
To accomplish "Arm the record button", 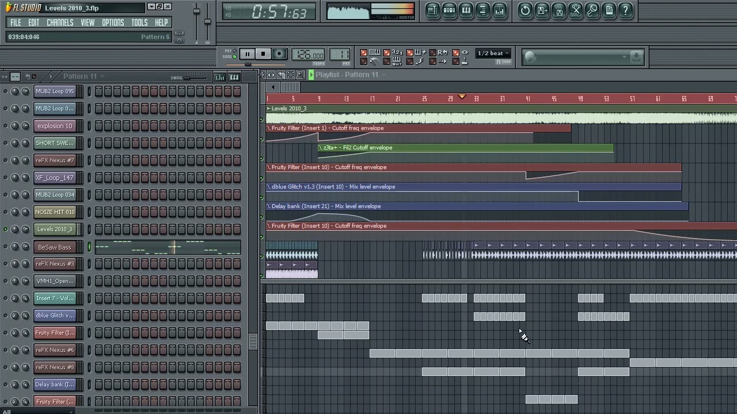I will pyautogui.click(x=279, y=54).
